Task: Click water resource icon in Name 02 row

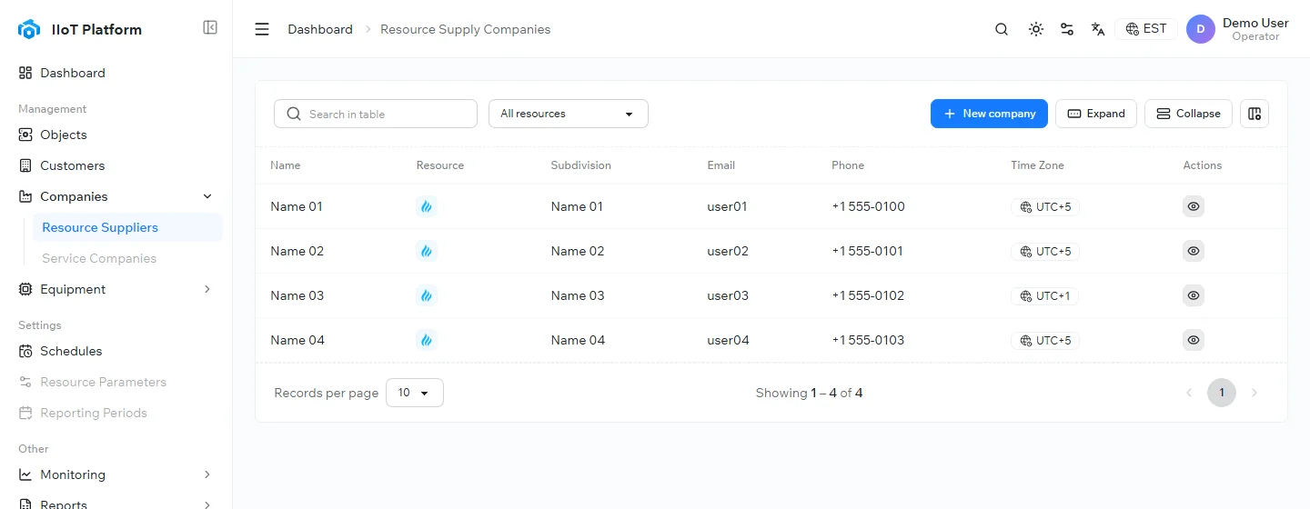Action: (426, 251)
